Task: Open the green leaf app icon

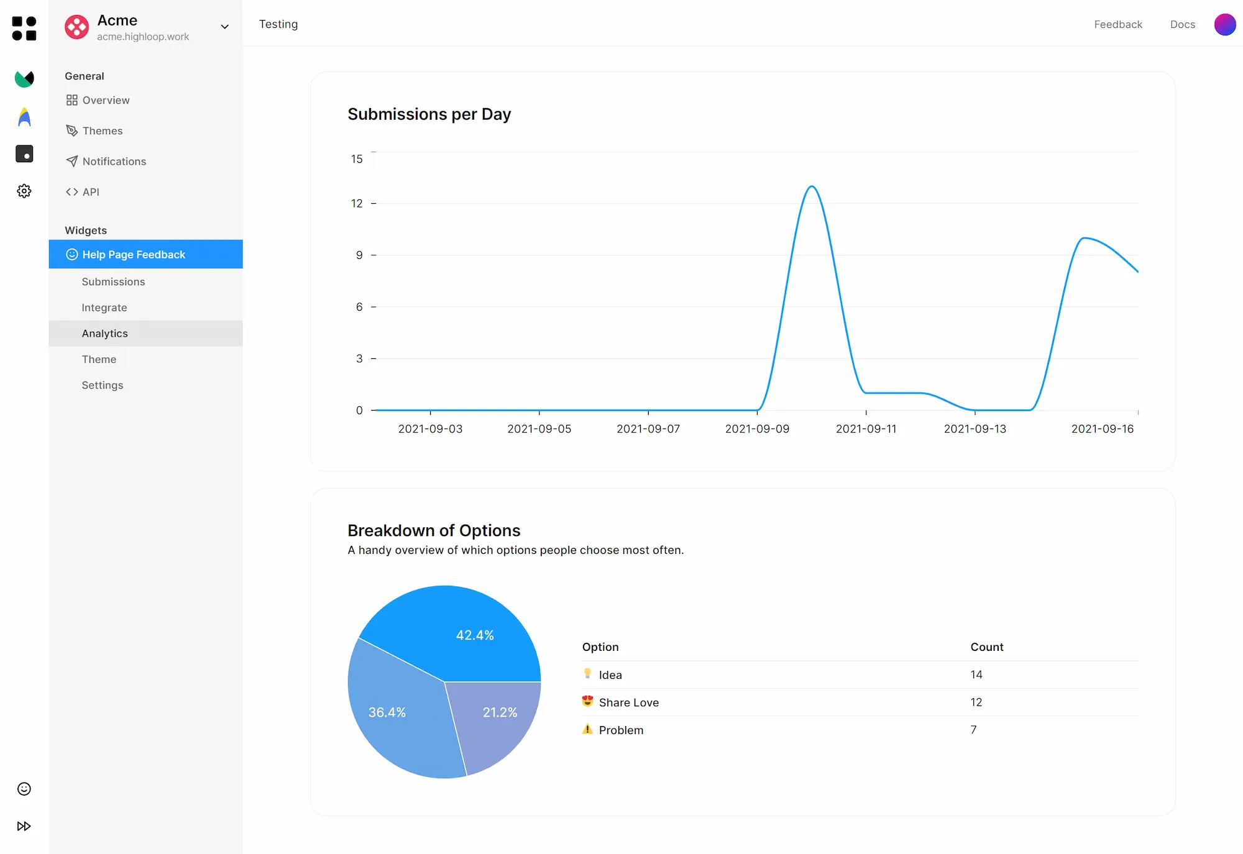Action: [24, 79]
